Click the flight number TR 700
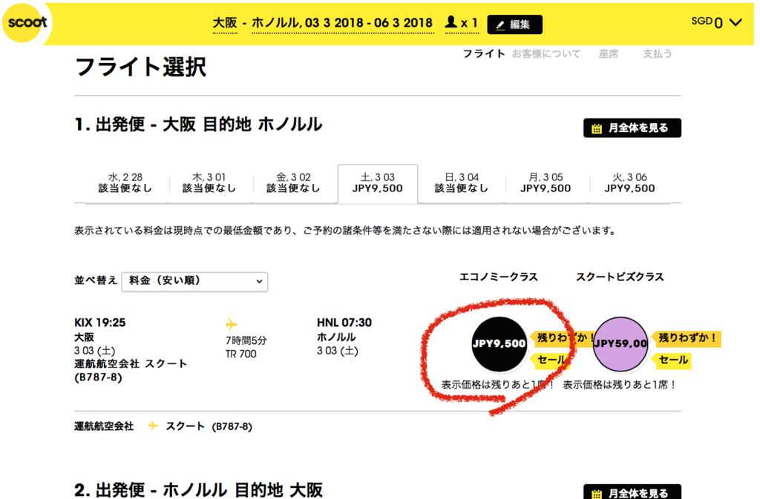760x499 pixels. tap(241, 354)
